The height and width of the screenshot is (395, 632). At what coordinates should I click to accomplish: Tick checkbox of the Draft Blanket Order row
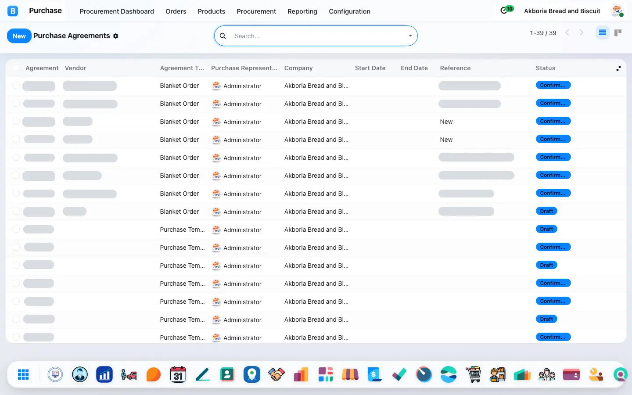coord(16,211)
